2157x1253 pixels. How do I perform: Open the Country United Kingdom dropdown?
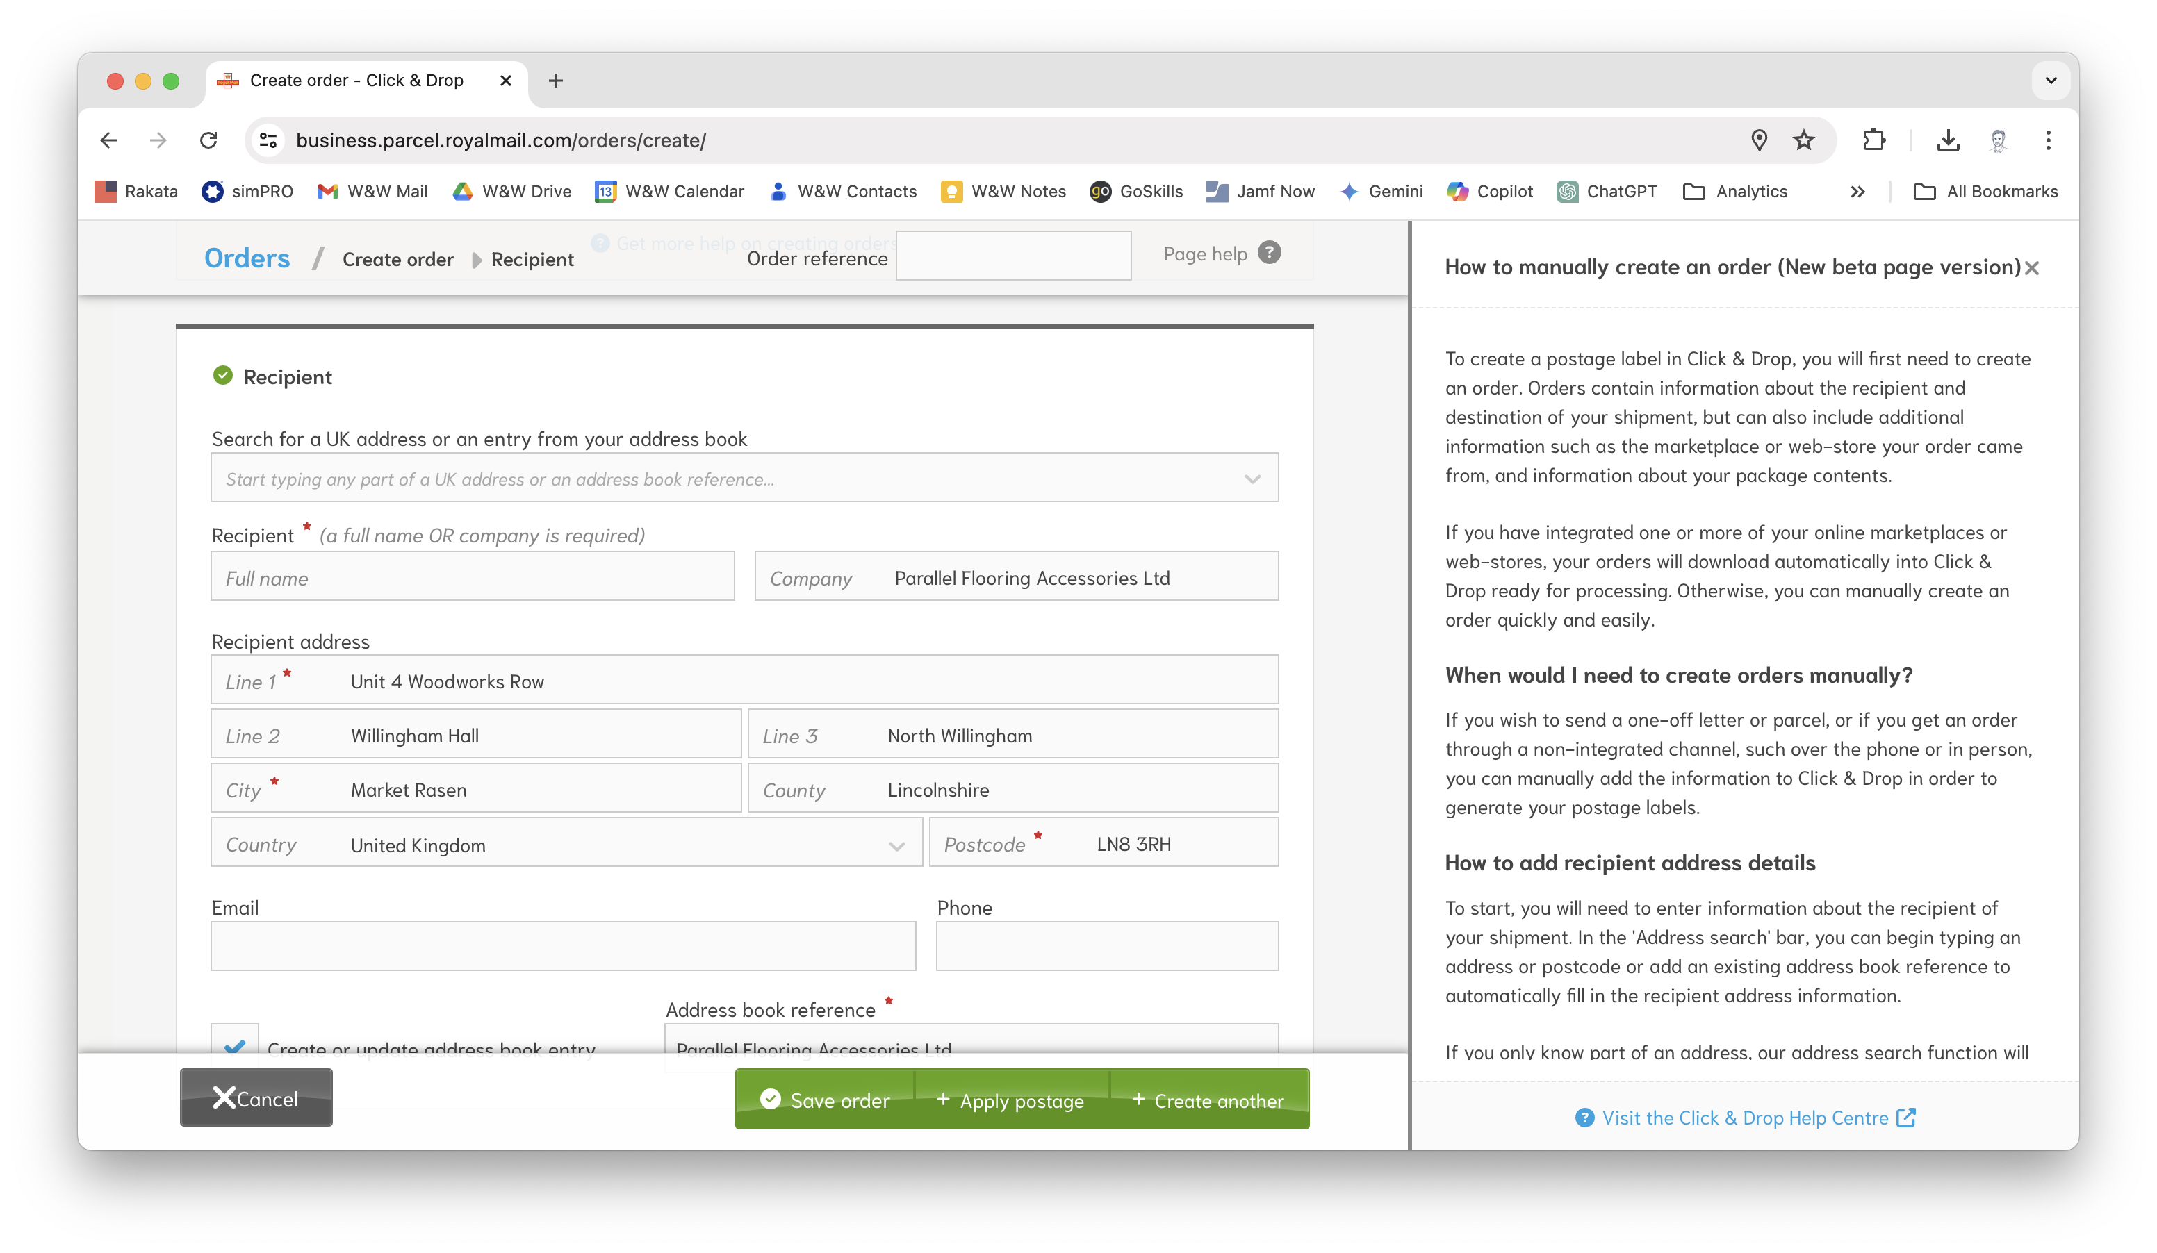(896, 846)
